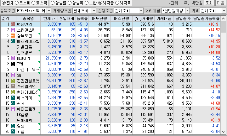Click the 증 badge icon next to 에이프로젠
This screenshot has width=227, height=136.
coord(13,109)
